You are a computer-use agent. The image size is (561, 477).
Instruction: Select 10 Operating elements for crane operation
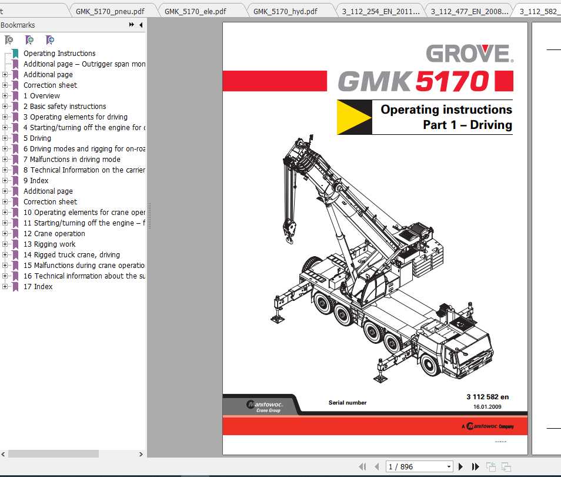pyautogui.click(x=85, y=212)
